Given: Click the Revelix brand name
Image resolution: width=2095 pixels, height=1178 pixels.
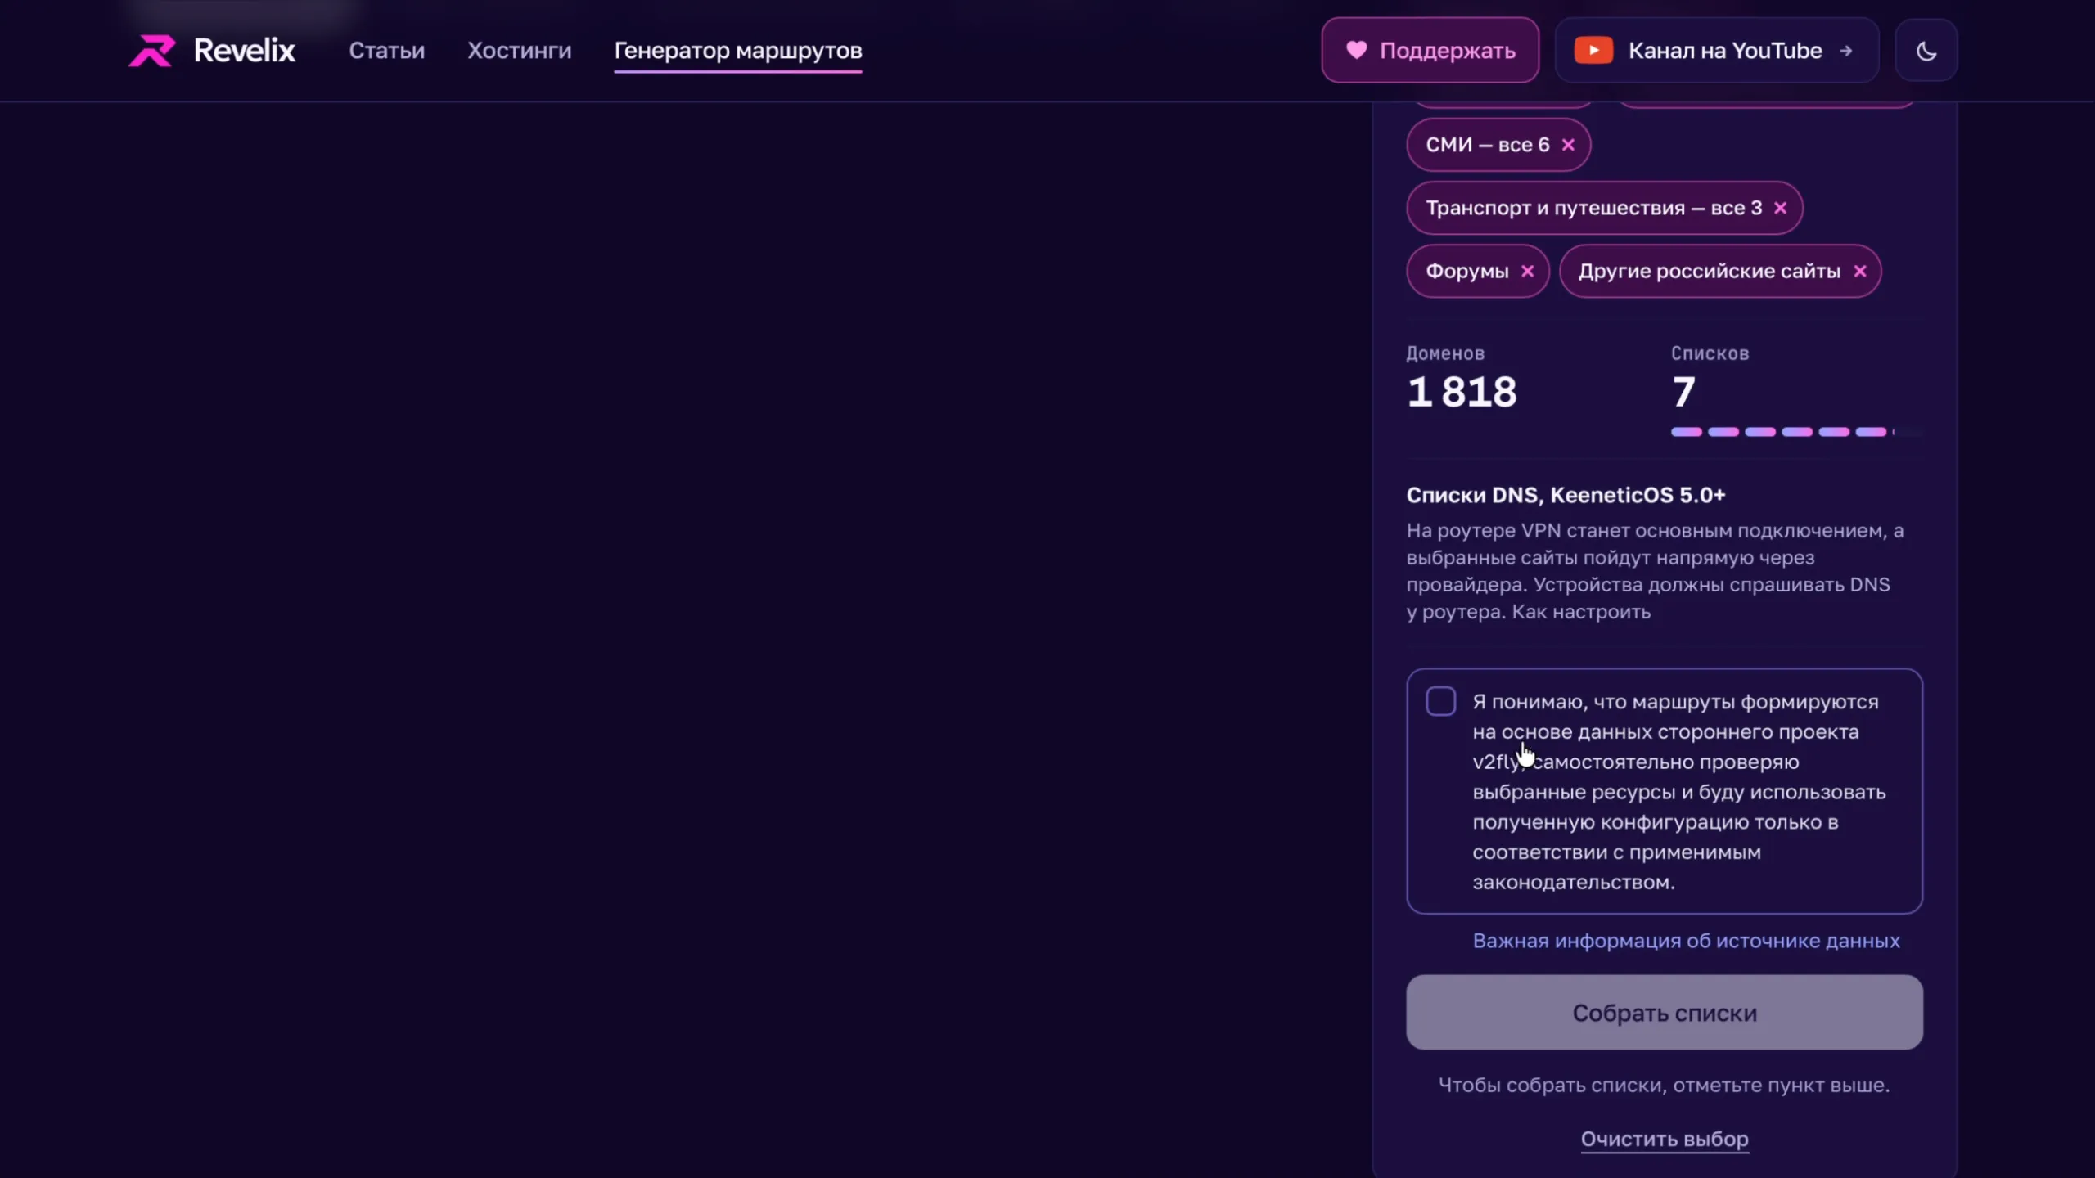Looking at the screenshot, I should pos(244,51).
